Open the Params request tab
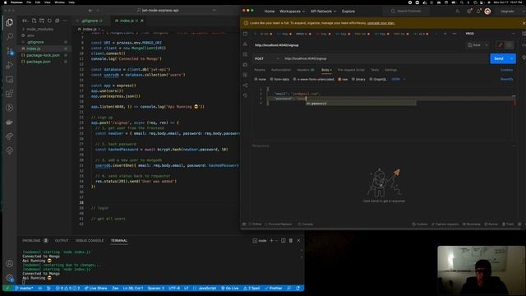 260,70
